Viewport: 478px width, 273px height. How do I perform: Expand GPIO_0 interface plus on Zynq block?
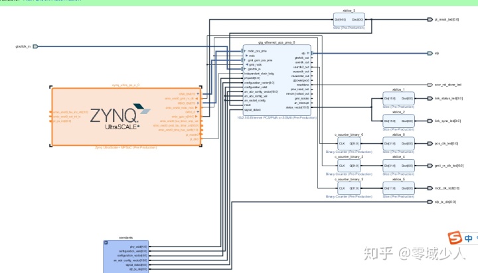(198, 112)
